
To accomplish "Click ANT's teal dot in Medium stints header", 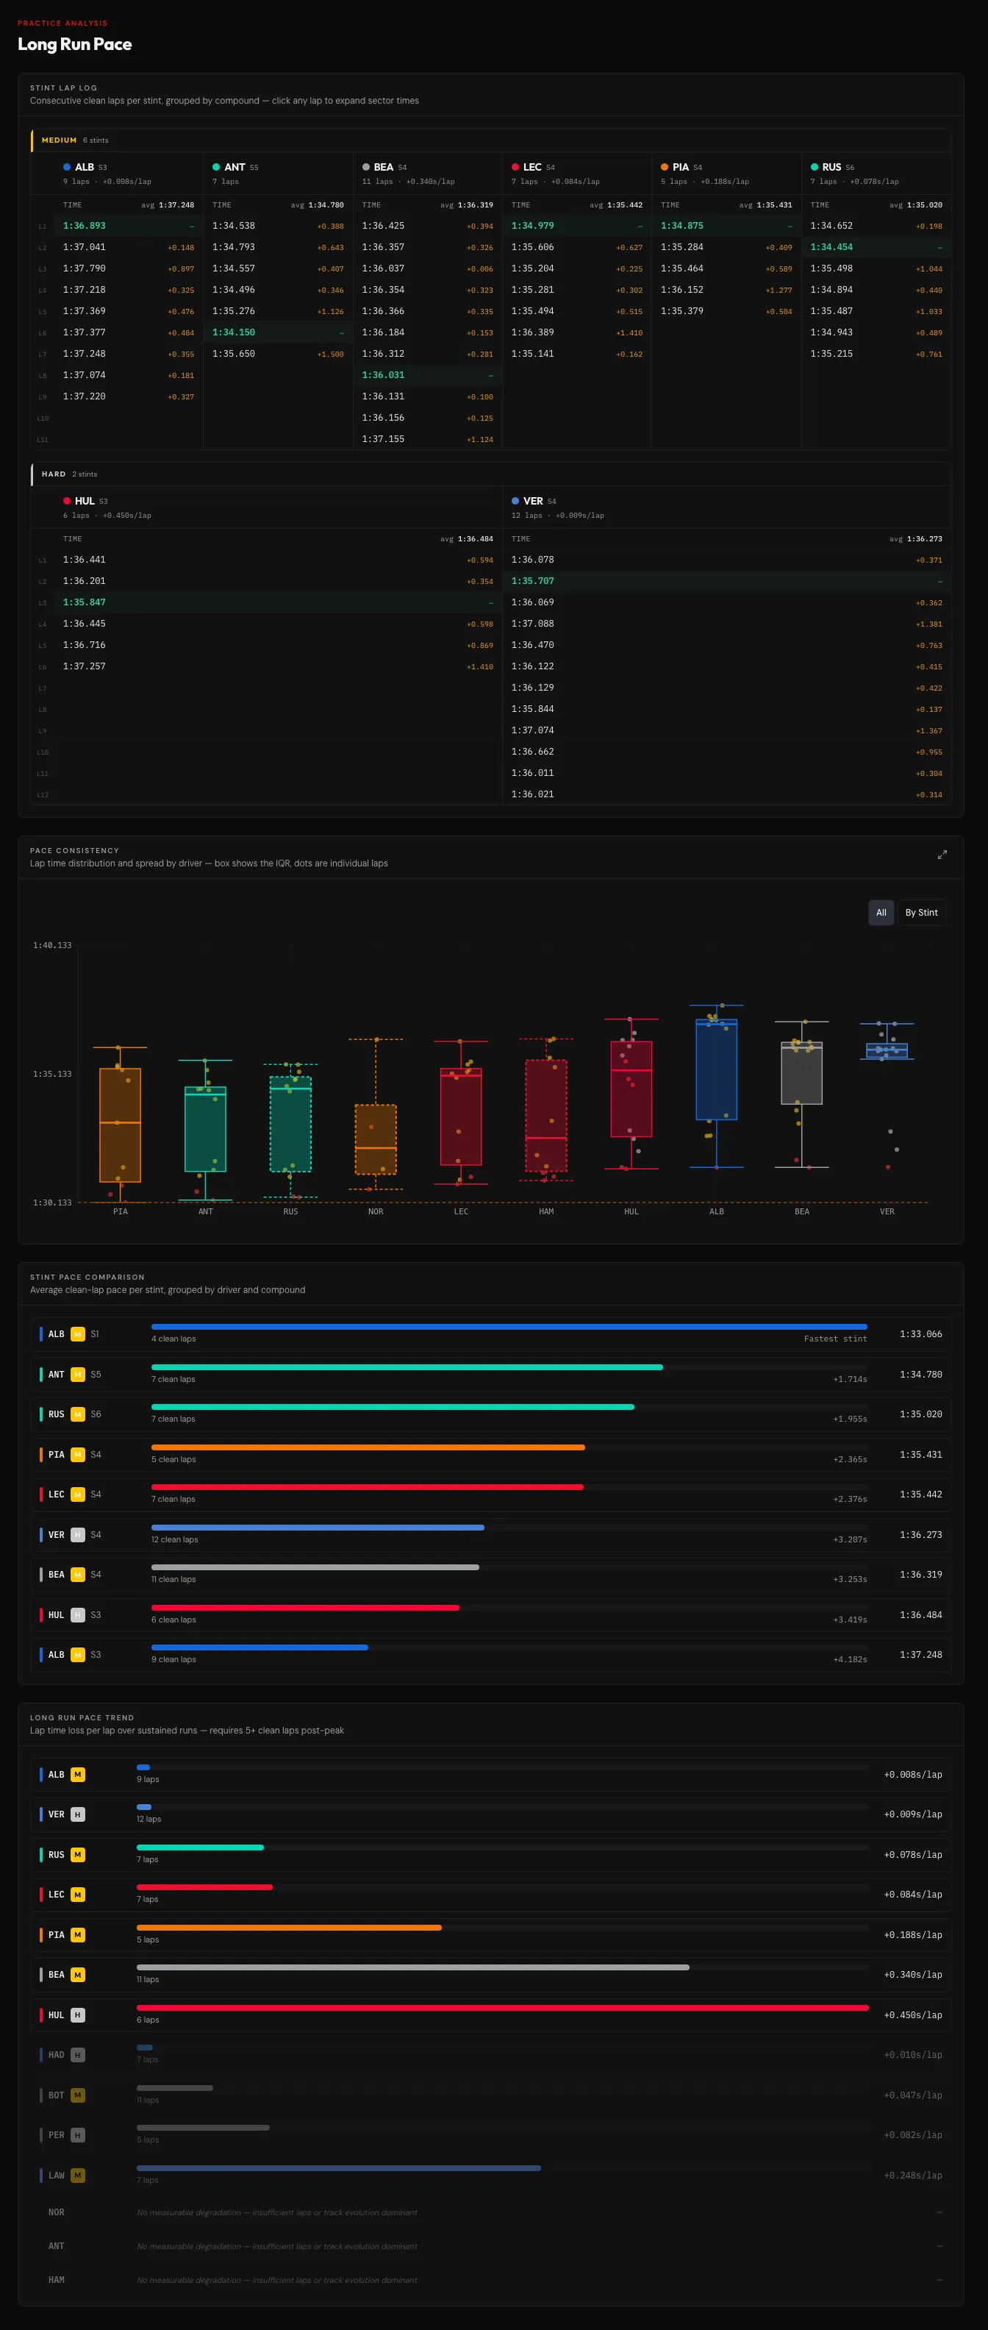I will coord(216,168).
